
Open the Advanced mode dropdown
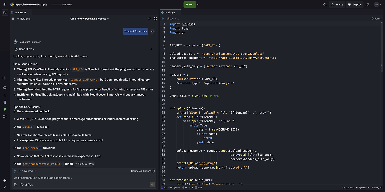[27, 171]
